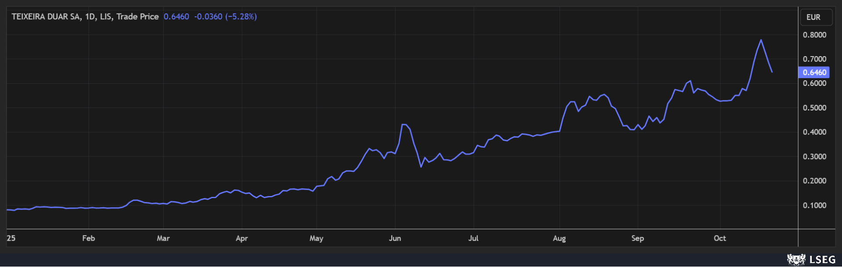842x267 pixels.
Task: Select the Aug marker on time axis
Action: coord(559,238)
